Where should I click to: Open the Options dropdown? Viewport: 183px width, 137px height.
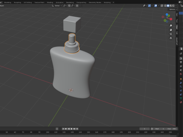pyautogui.click(x=173, y=9)
